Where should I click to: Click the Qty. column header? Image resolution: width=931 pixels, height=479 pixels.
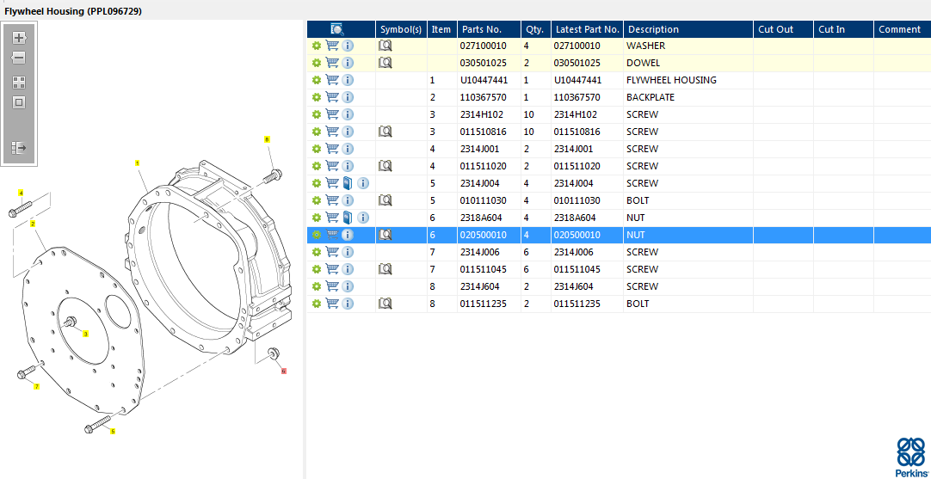pyautogui.click(x=534, y=29)
